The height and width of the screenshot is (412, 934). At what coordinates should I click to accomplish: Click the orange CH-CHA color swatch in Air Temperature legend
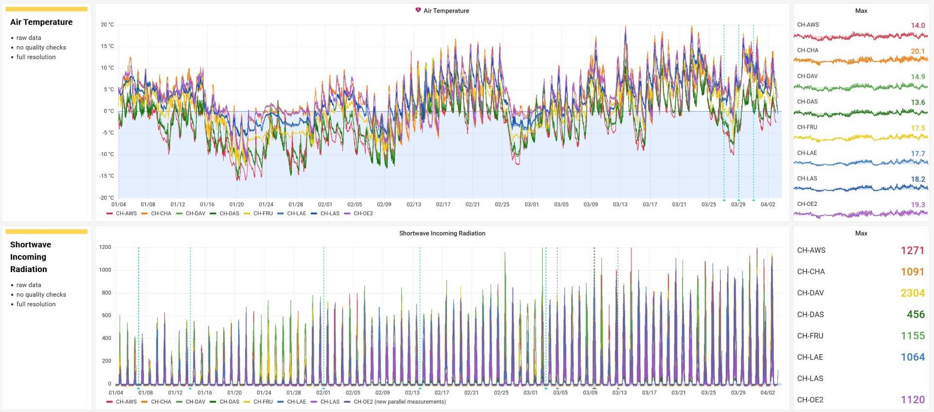pyautogui.click(x=144, y=213)
